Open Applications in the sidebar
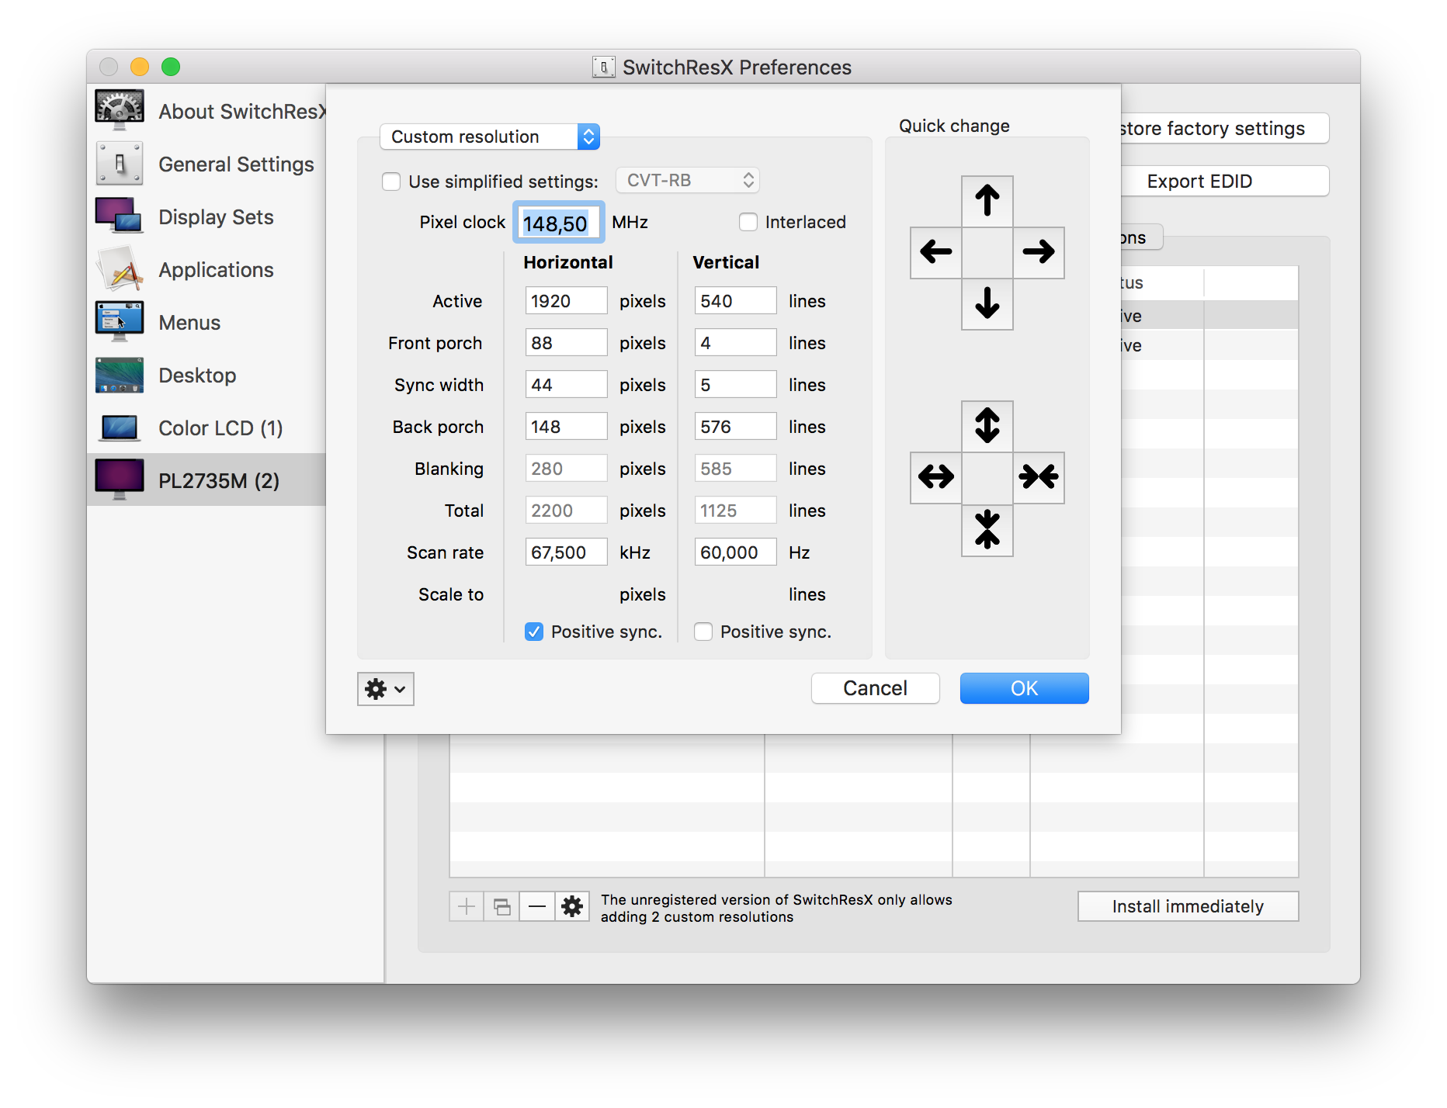The image size is (1447, 1108). [x=206, y=269]
